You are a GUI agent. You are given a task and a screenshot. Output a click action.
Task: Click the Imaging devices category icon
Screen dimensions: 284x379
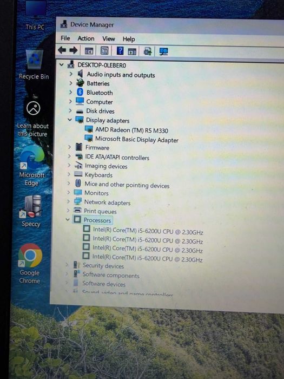tap(78, 165)
